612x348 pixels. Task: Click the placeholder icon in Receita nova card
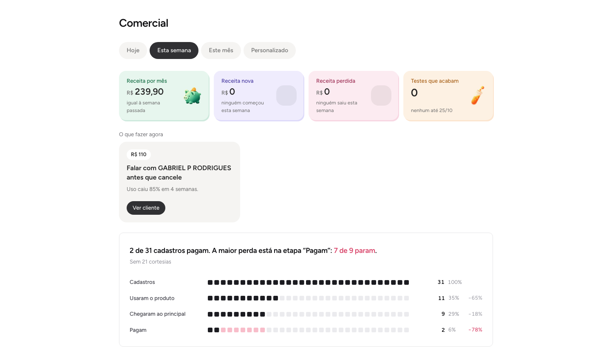pyautogui.click(x=286, y=95)
